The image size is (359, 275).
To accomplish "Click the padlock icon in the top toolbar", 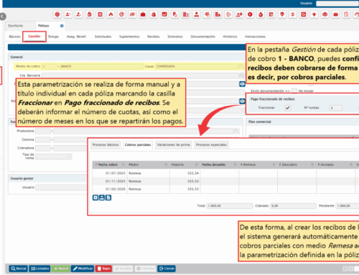I will coord(154,14).
